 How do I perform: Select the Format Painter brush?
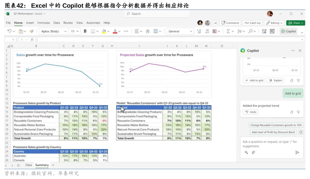32,31
